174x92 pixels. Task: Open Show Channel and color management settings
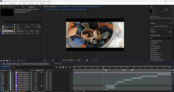click(77, 60)
